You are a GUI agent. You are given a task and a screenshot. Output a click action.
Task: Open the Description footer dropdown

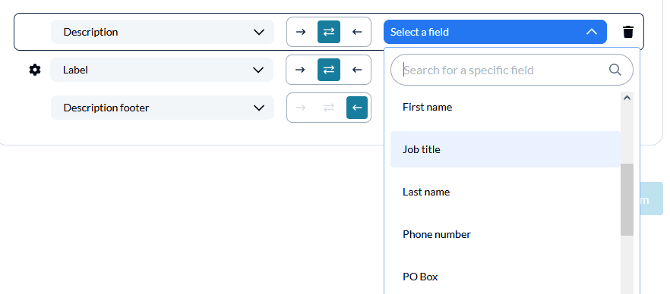(x=163, y=108)
